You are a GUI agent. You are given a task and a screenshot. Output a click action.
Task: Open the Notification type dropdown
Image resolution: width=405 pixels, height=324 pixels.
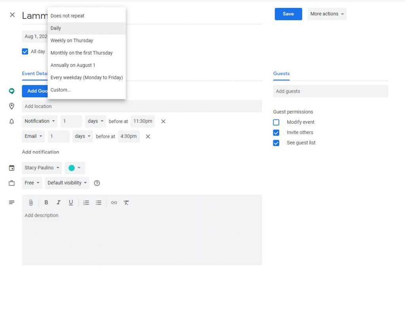[x=40, y=121]
